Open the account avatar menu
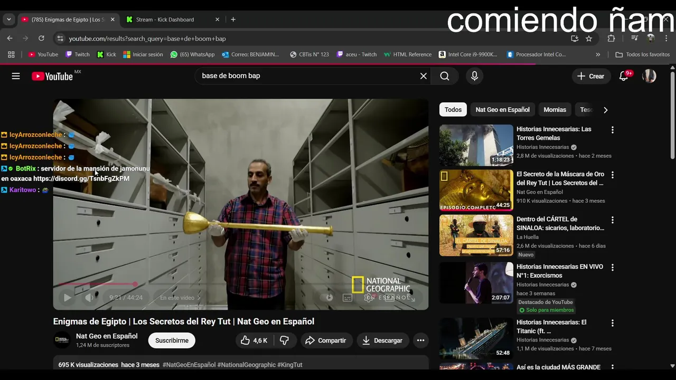 coord(649,76)
